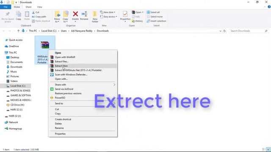The image size is (271, 152).
Task: Select Desktop in navigation pane
Action: pyautogui.click(x=13, y=57)
